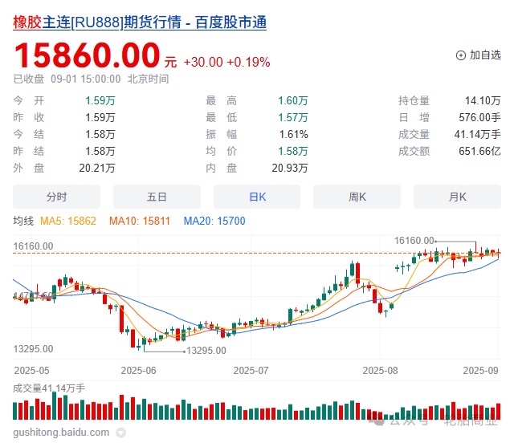Screen dimensions: 514x443
Task: Click the 2025-05 date axis label
Action: (31, 371)
